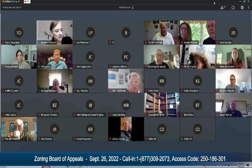The width and height of the screenshot is (252, 168).
Task: Open the settings gear icon
Action: [x=242, y=7]
